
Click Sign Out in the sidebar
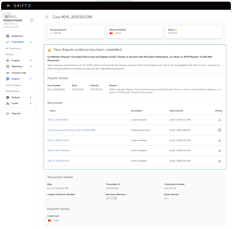point(16,114)
